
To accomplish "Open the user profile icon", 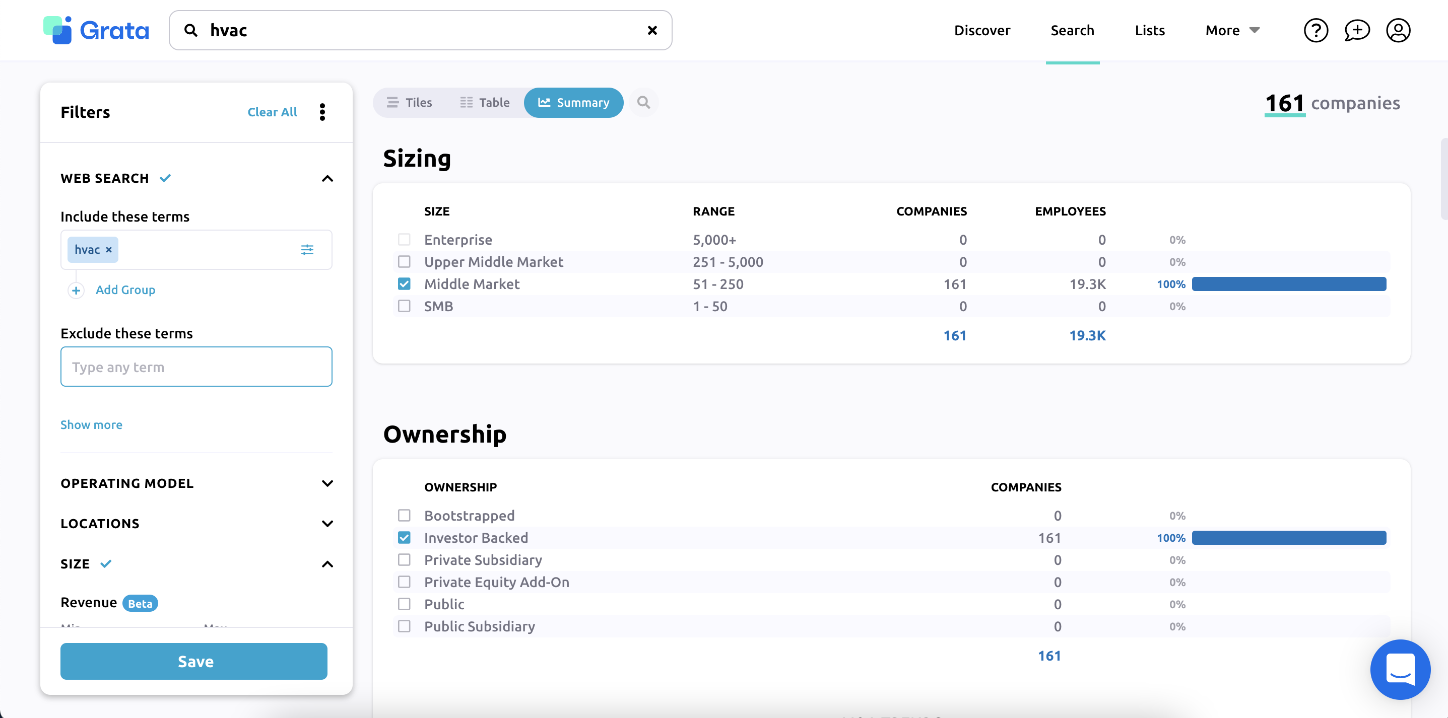I will pyautogui.click(x=1398, y=30).
